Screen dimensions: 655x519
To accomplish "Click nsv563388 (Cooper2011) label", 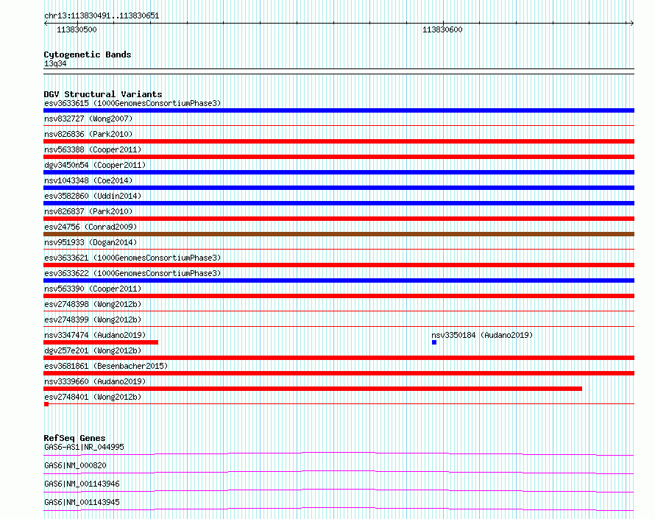I will tap(93, 149).
